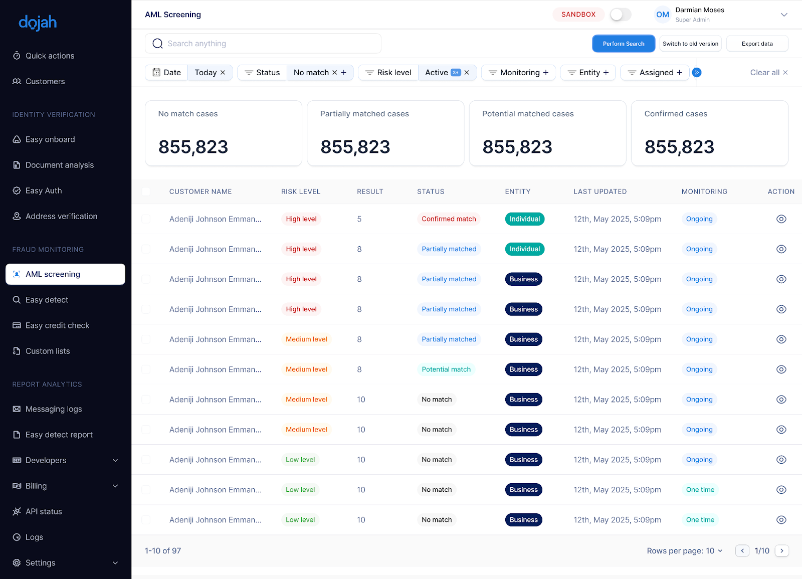Check the select-all checkbox in table header
This screenshot has width=802, height=579.
(x=146, y=191)
